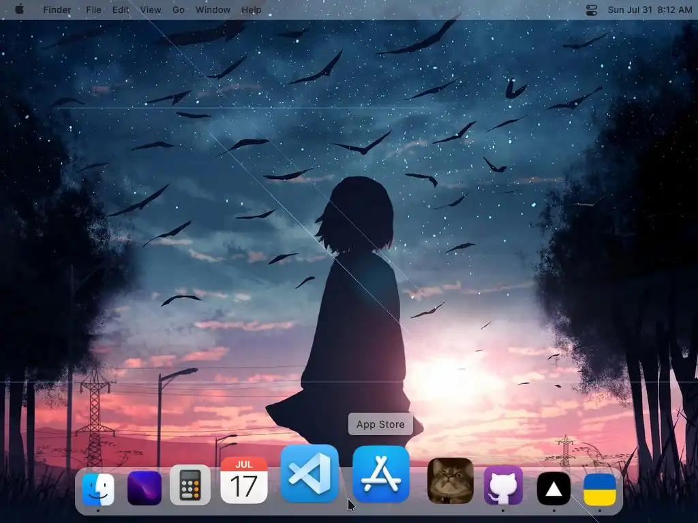Launch Visual Studio Code from the dock
698x523 pixels.
click(x=310, y=473)
